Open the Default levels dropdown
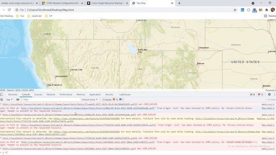Image resolution: width=276 pixels, height=155 pixels. [89, 99]
